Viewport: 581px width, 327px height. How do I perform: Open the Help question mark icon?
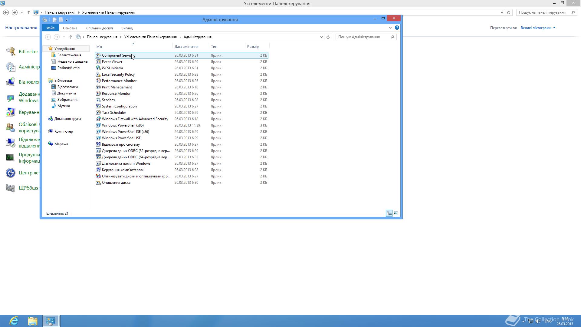point(397,28)
